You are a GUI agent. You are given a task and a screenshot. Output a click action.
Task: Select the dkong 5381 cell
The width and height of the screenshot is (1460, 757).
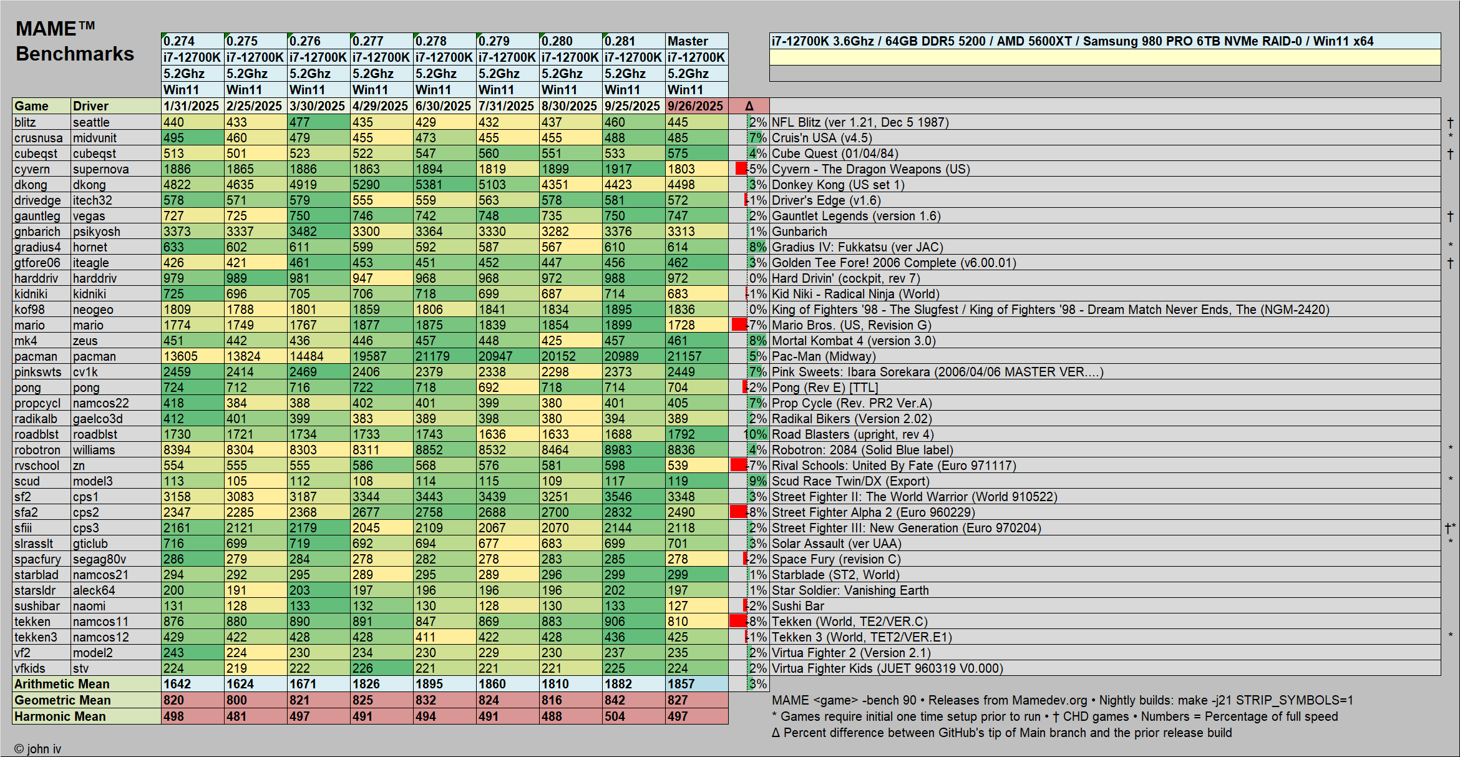click(x=444, y=185)
